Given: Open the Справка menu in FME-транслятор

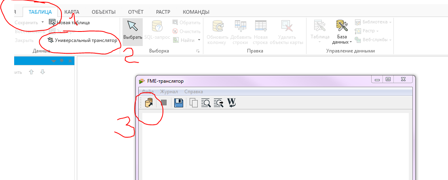Looking at the screenshot, I should point(194,92).
